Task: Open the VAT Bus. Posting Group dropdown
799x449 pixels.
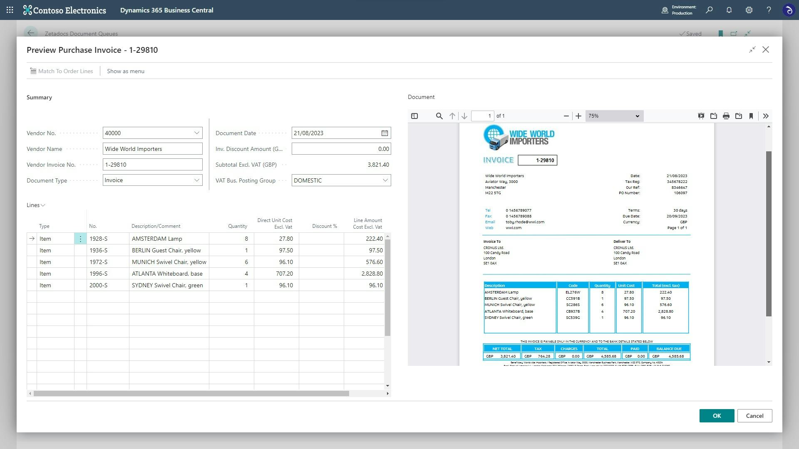Action: [385, 180]
